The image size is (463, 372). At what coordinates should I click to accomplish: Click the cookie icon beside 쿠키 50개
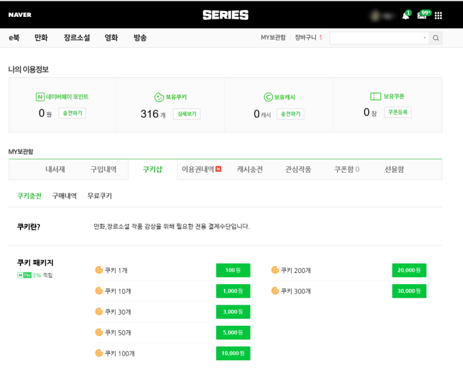(x=99, y=332)
